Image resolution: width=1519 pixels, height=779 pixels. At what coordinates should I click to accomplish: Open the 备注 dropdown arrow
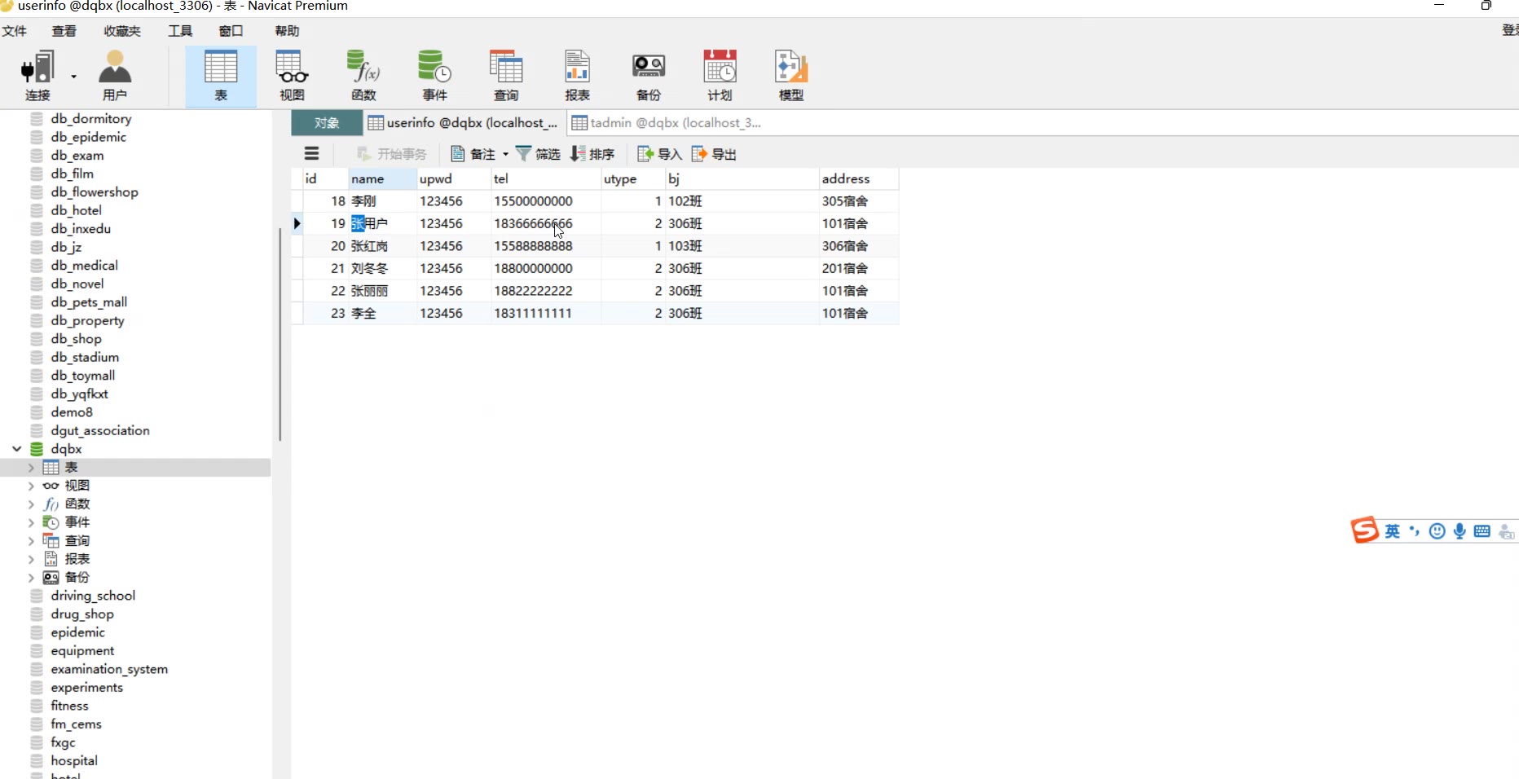click(505, 154)
